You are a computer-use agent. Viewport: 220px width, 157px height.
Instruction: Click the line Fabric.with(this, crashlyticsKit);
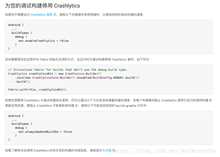click(x=37, y=90)
